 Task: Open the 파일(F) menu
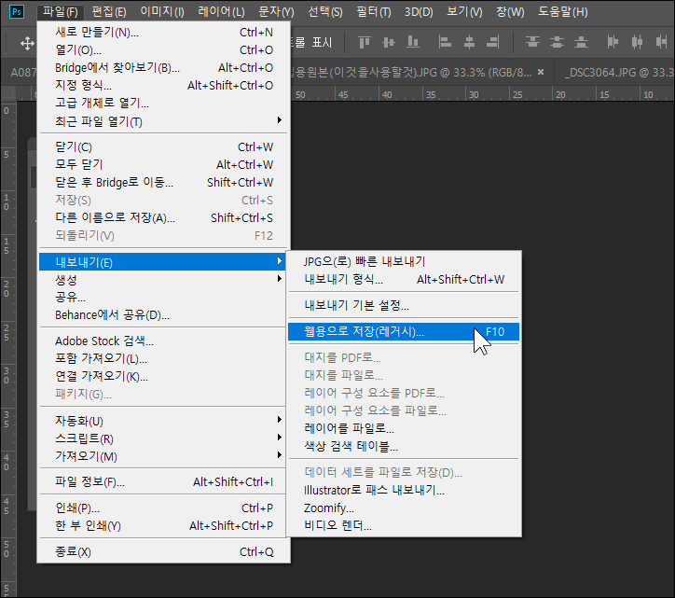(x=61, y=11)
